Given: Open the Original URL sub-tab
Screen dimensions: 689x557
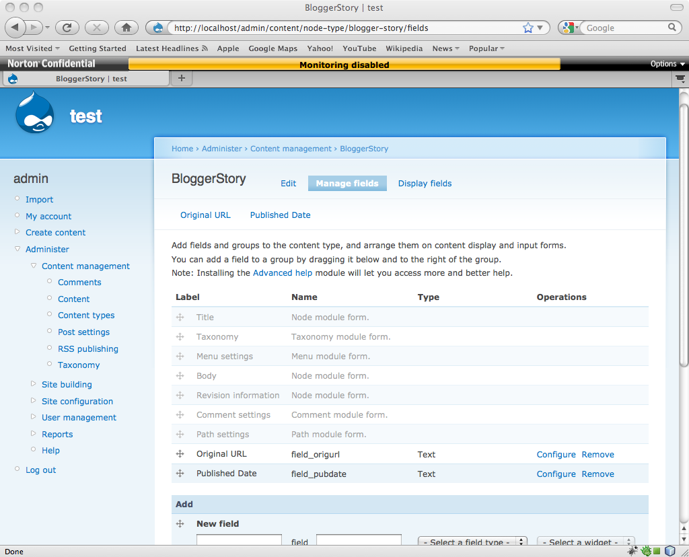Looking at the screenshot, I should coord(205,215).
